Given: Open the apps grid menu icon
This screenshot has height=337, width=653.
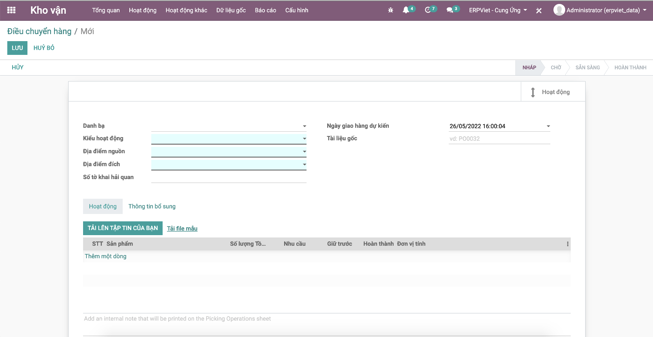Looking at the screenshot, I should click(x=11, y=10).
